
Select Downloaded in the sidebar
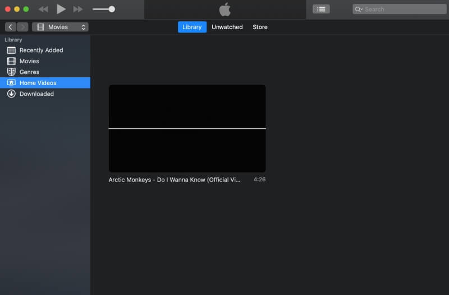click(x=45, y=93)
